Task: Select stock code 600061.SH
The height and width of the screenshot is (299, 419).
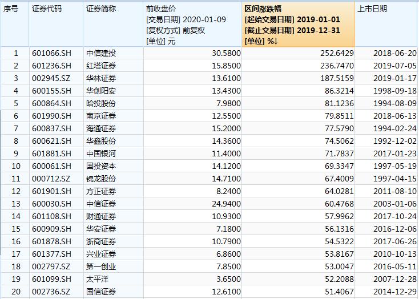Action: click(52, 166)
